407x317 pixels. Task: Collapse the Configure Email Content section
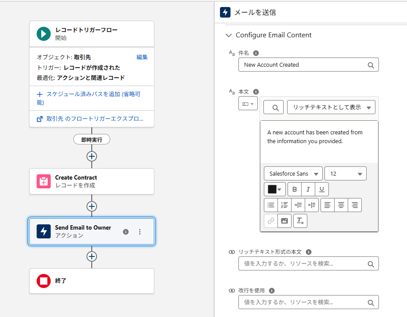pos(228,35)
